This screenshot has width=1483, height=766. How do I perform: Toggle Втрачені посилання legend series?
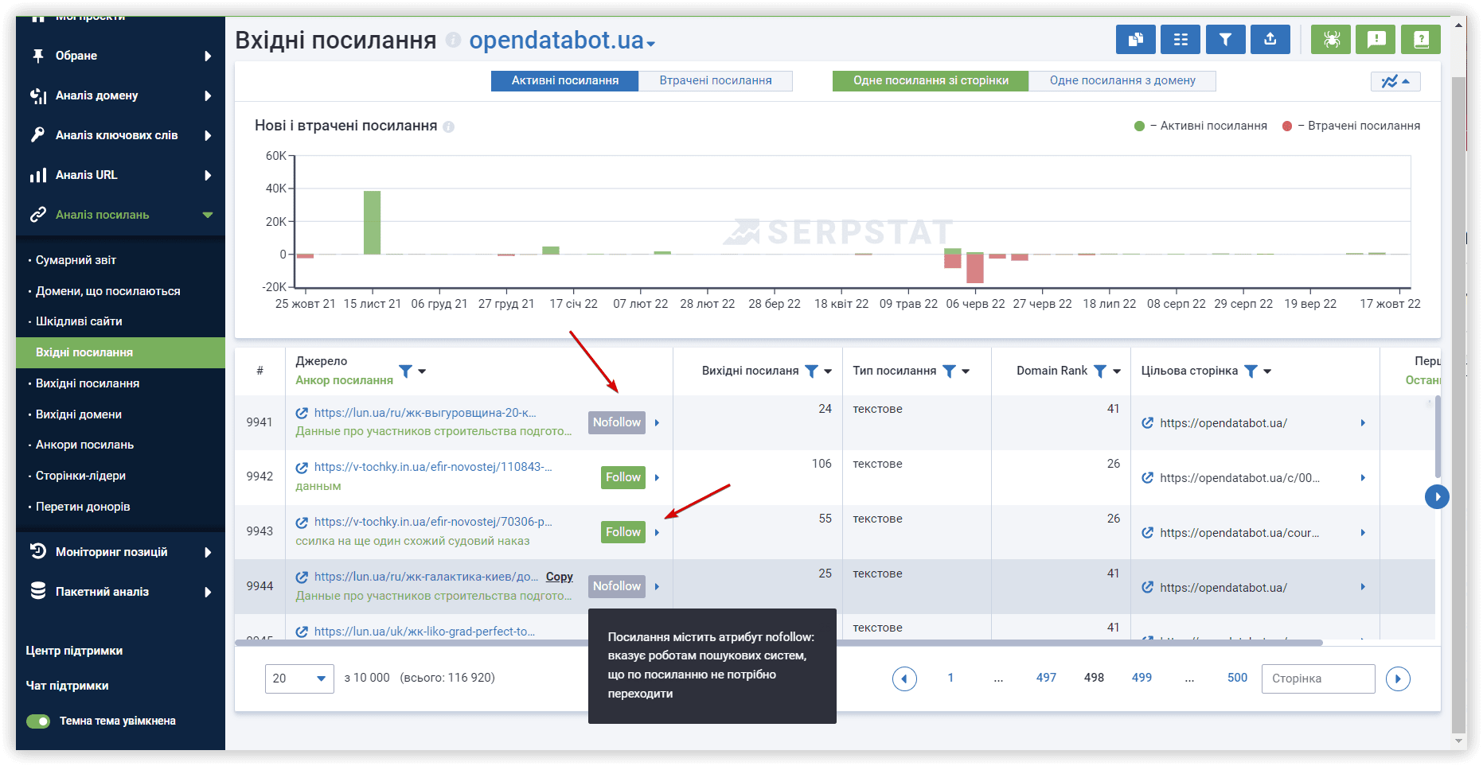coord(1351,126)
